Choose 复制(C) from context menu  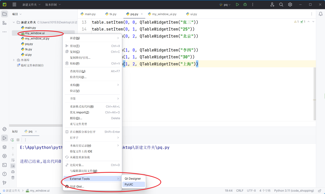[x=92, y=52]
